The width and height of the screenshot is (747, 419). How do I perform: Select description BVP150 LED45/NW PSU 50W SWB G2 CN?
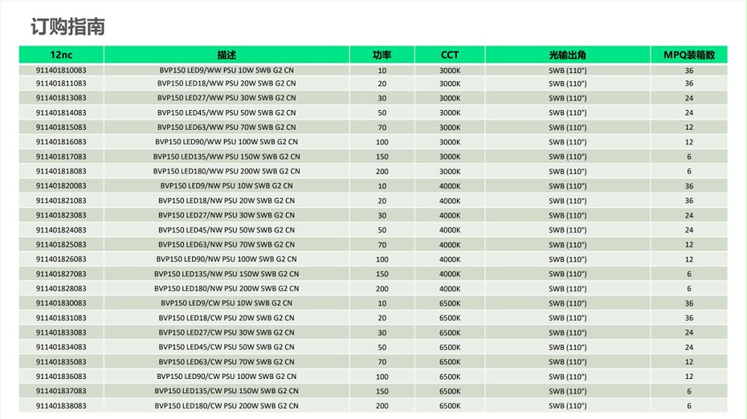[x=227, y=230]
